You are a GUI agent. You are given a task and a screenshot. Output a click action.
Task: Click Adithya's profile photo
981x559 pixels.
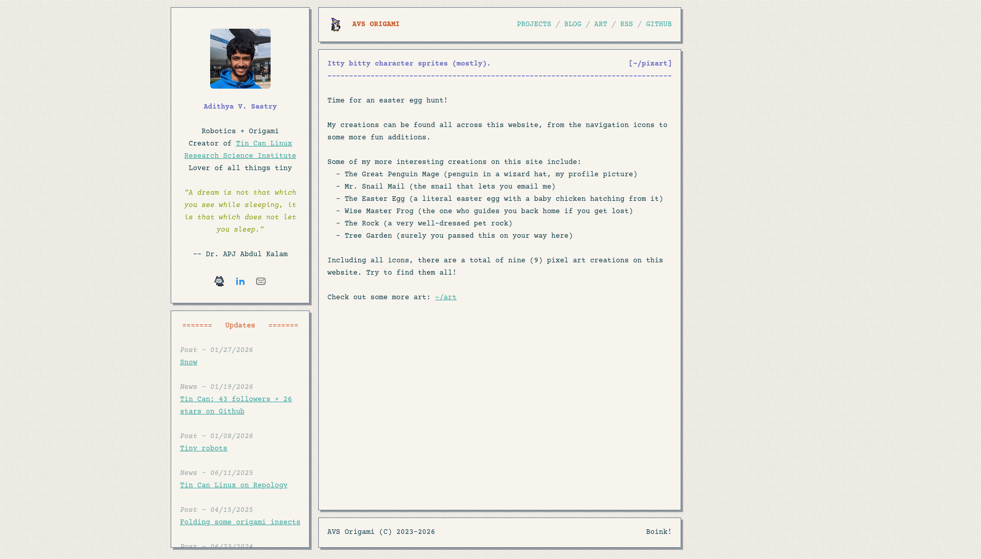240,58
